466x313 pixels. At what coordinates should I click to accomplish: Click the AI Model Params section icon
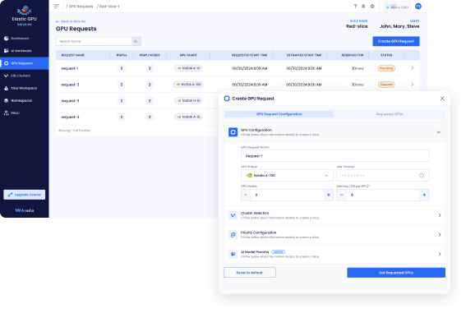click(x=233, y=254)
